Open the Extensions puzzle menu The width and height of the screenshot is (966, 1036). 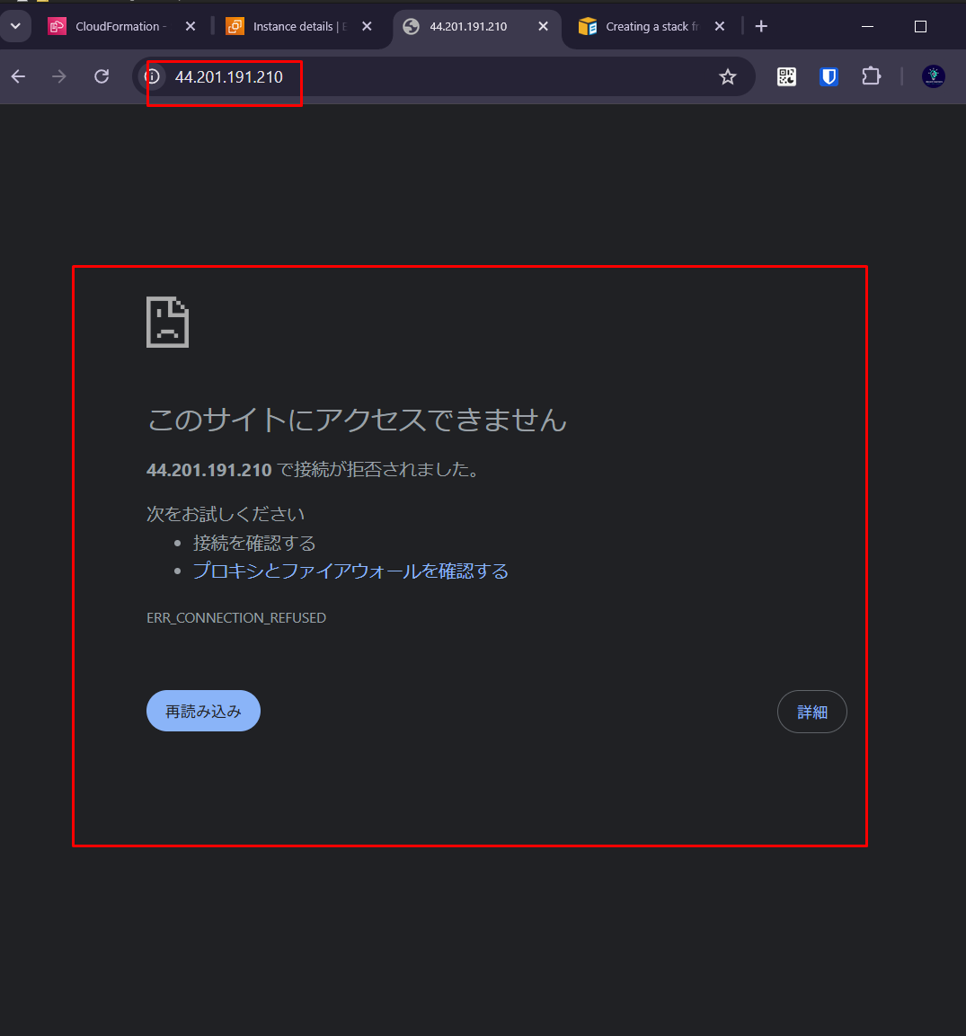click(x=871, y=76)
